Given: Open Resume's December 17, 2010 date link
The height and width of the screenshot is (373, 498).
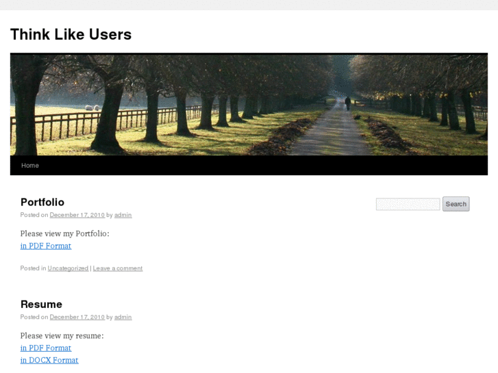Looking at the screenshot, I should [x=77, y=317].
